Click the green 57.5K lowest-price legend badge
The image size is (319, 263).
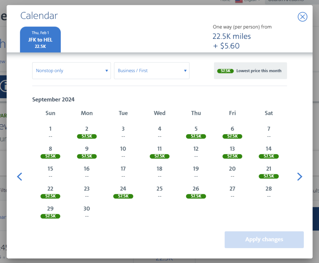tap(225, 71)
